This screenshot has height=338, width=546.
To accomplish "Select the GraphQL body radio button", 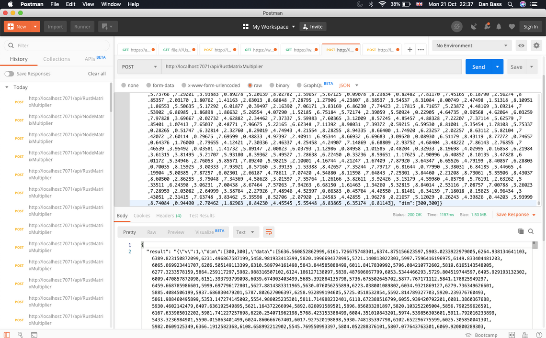I will pos(299,85).
